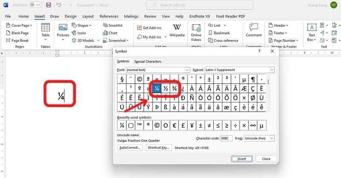This screenshot has height=178, width=341.
Task: Switch to the Layout tab
Action: [x=88, y=16]
